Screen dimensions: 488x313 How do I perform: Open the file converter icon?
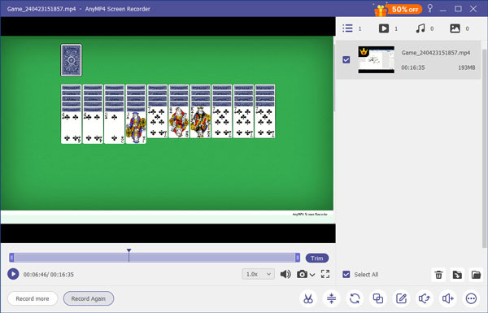click(355, 298)
